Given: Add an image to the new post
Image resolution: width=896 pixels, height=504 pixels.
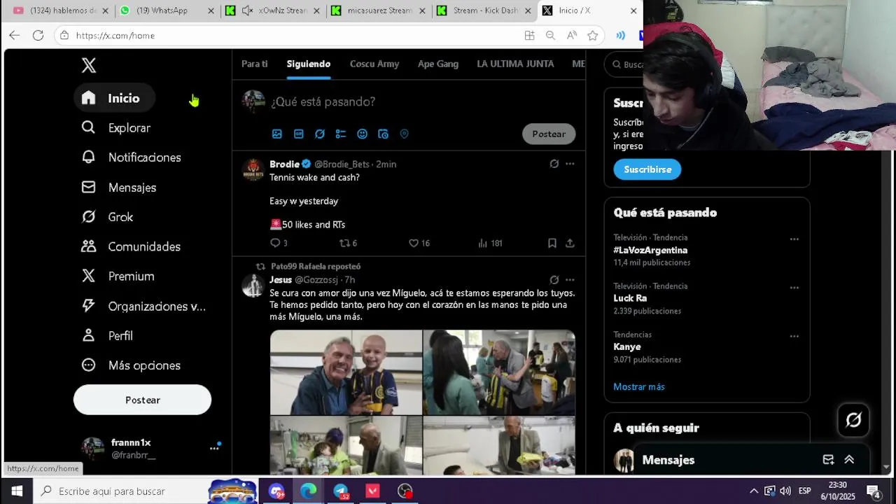Looking at the screenshot, I should coord(277,134).
